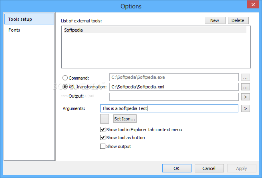262x178 pixels.
Task: Click the New tool button
Action: [215, 20]
